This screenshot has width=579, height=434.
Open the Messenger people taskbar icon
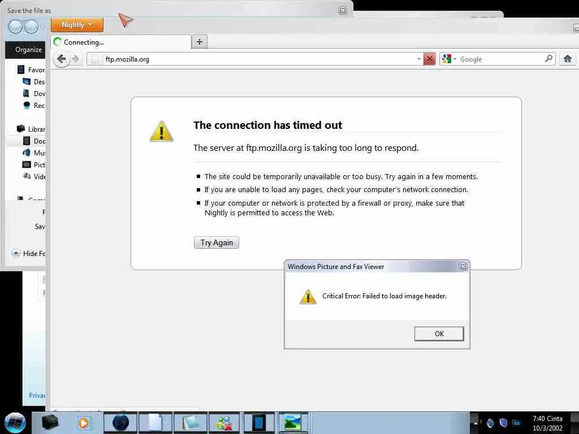pos(224,423)
